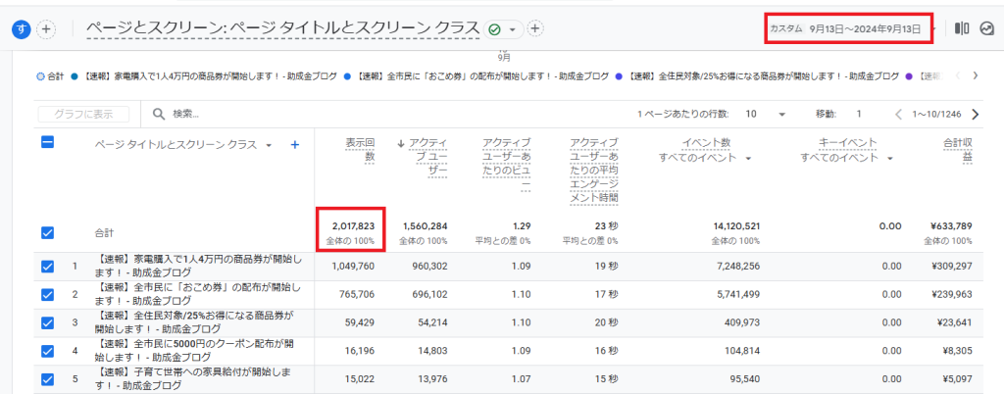Toggle the select-all checkbox in table header

click(47, 142)
